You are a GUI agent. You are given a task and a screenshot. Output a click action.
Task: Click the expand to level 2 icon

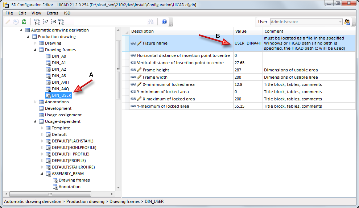(x=45, y=22)
